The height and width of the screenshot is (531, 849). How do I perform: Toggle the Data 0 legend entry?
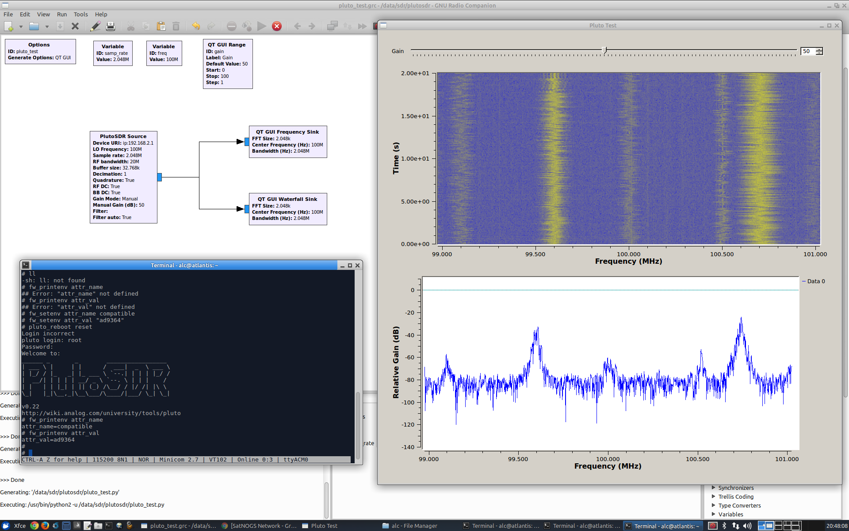[x=814, y=281]
